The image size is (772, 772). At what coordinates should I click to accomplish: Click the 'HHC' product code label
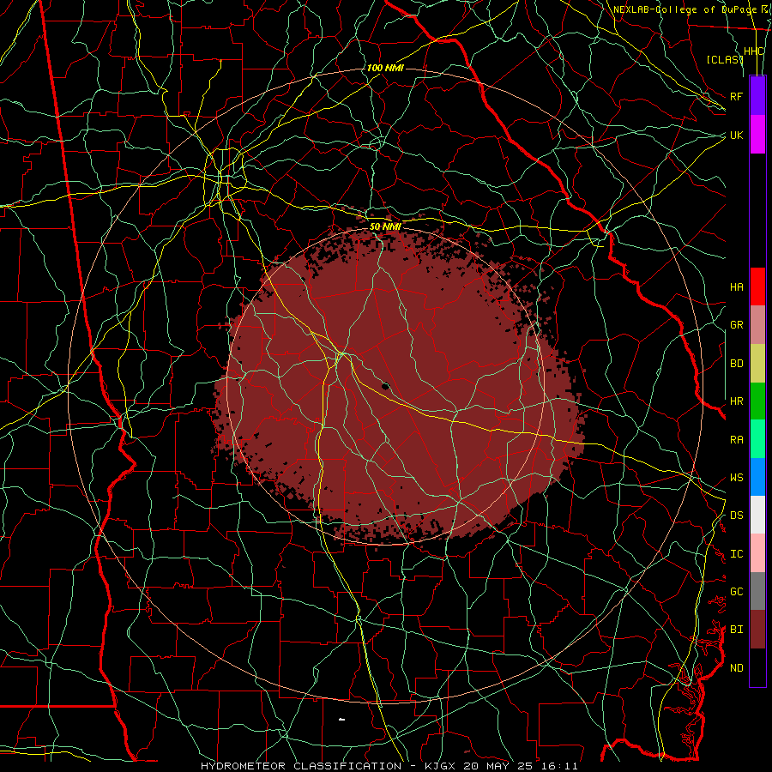pos(754,51)
